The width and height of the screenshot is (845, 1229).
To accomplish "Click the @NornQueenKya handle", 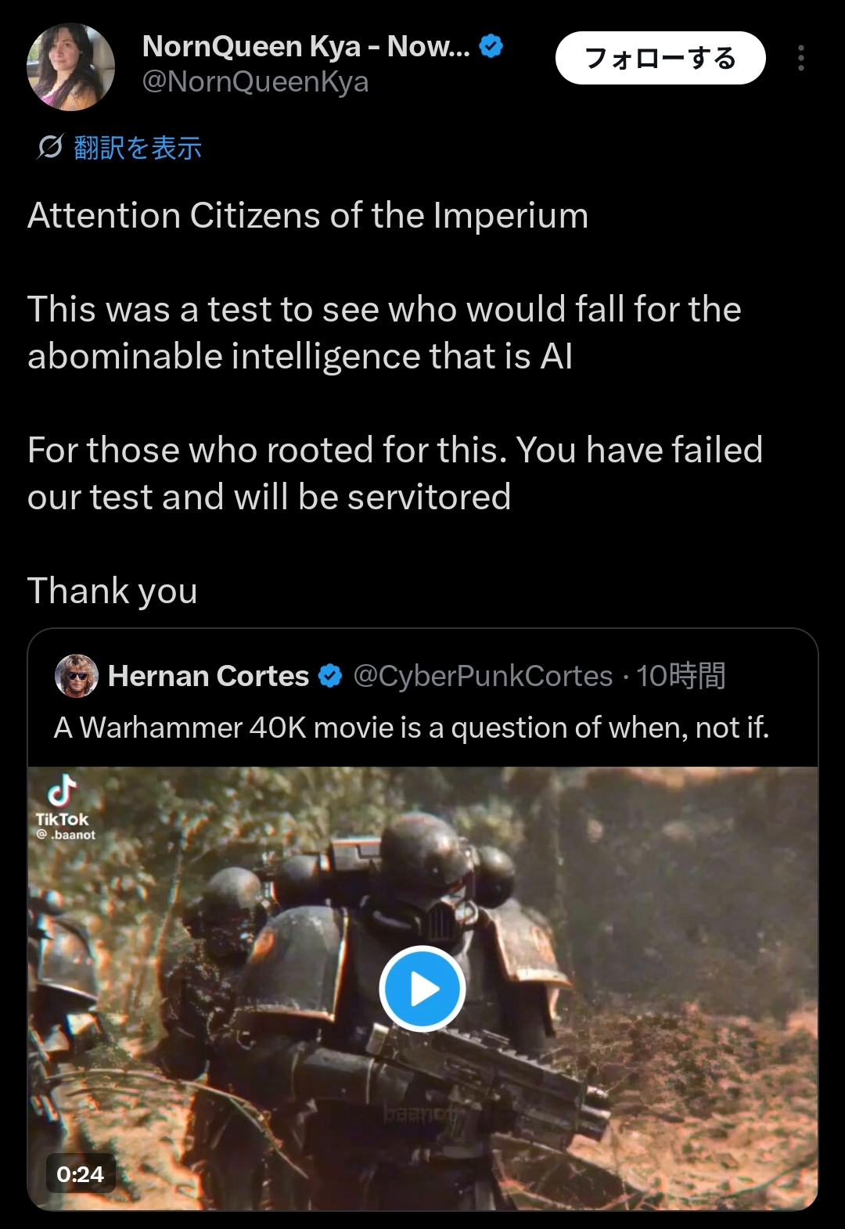I will [x=255, y=82].
